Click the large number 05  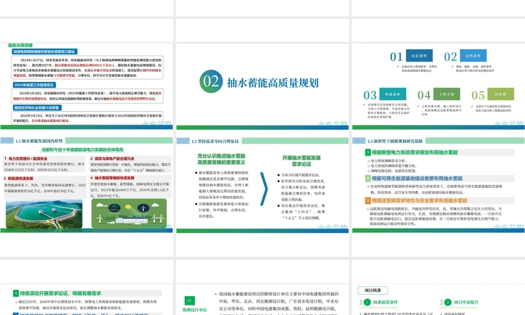(478, 96)
